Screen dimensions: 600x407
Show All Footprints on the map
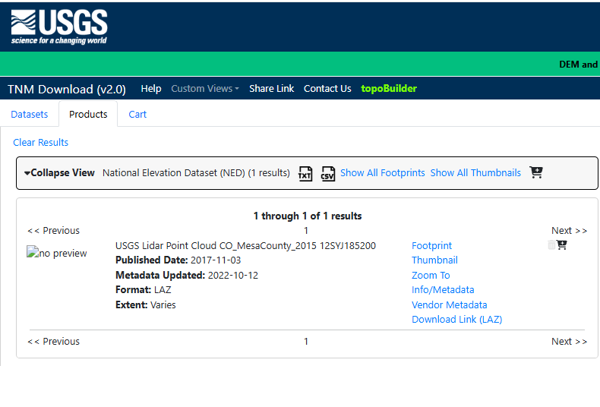(x=382, y=172)
